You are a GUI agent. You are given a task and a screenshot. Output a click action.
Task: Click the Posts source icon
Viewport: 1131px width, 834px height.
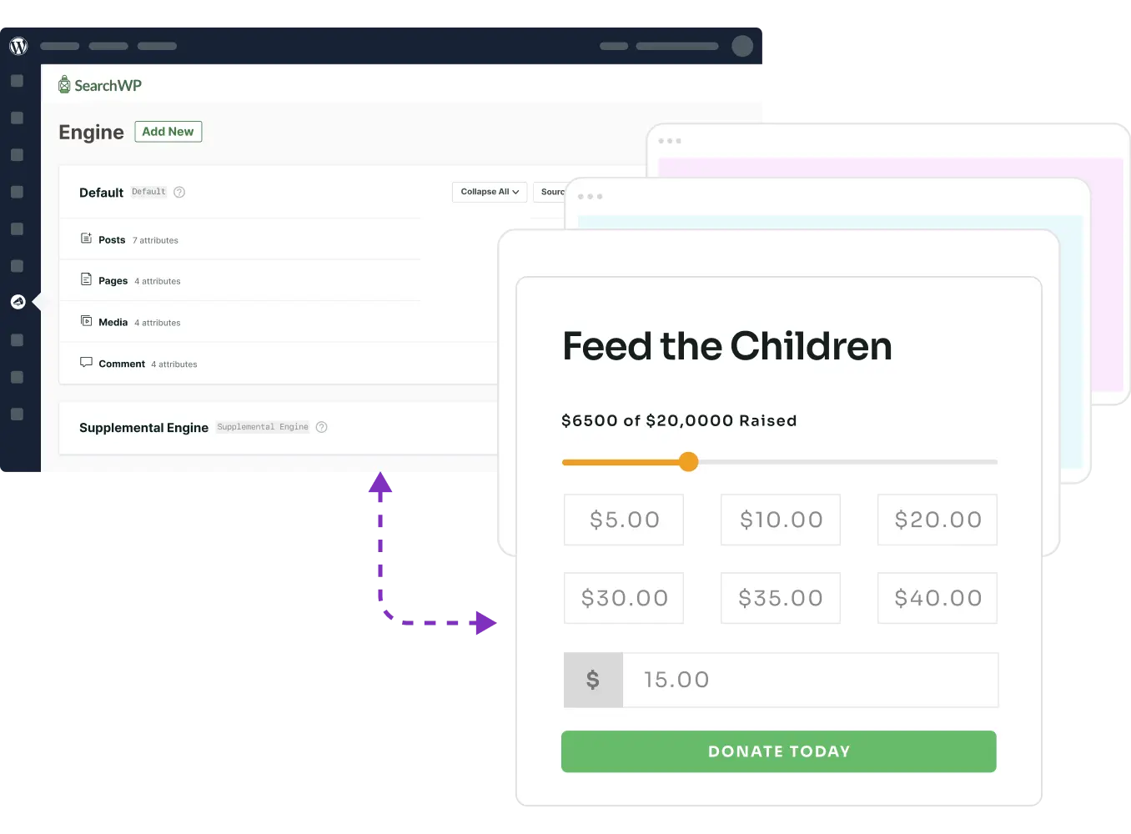(87, 239)
